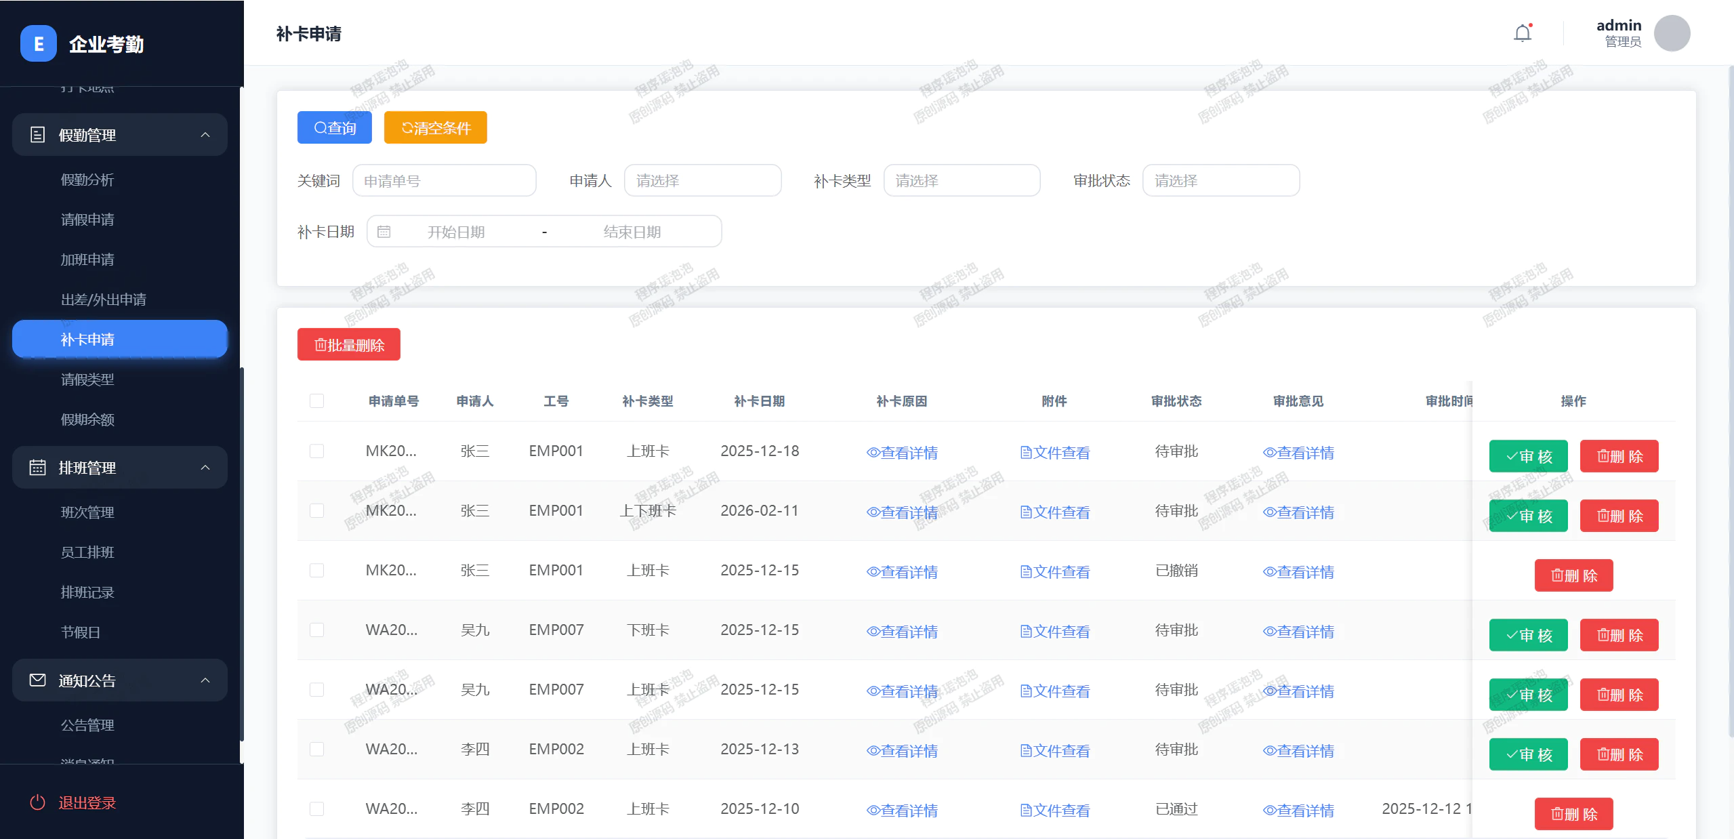Collapse the 排班管理 menu chevron
This screenshot has height=839, width=1734.
coord(205,468)
